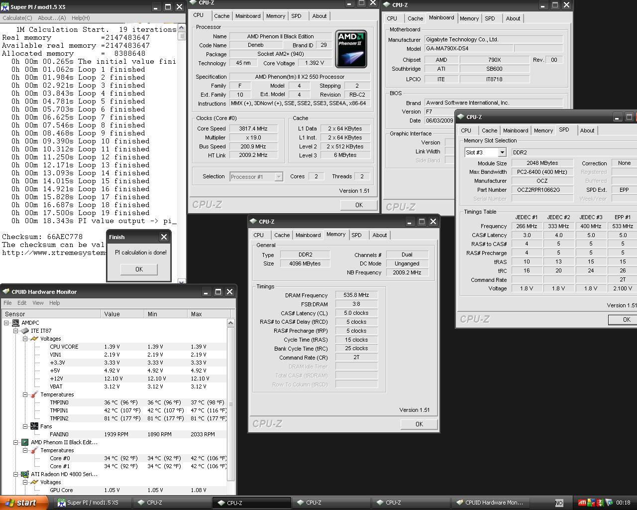The image size is (637, 510).
Task: Open the Slot #3 memory slot dropdown
Action: [x=502, y=152]
